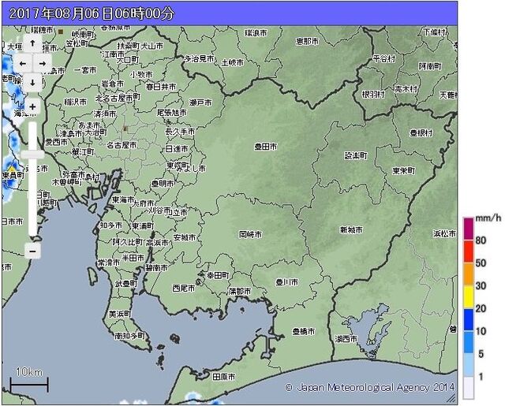Click the map label 恵那市
The image size is (505, 406).
click(x=308, y=41)
